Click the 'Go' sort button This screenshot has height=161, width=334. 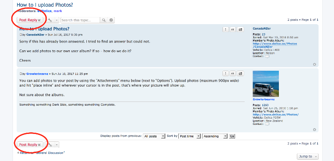click(232, 136)
